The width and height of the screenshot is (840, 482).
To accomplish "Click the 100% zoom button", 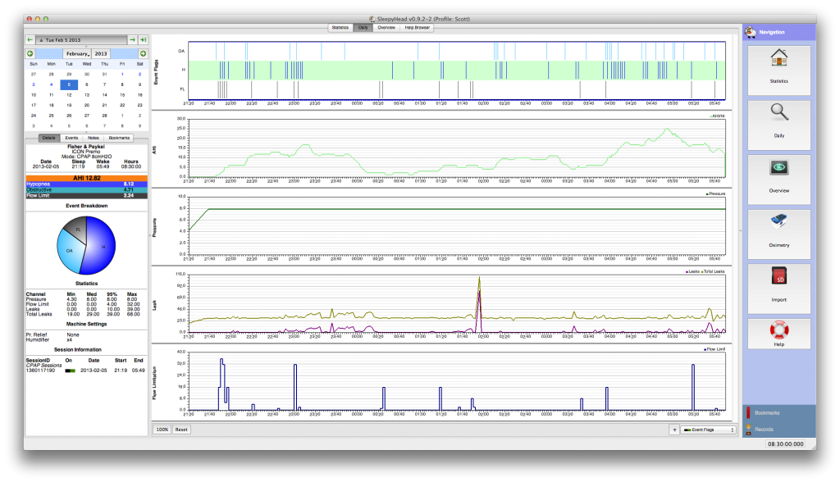I will pyautogui.click(x=162, y=430).
